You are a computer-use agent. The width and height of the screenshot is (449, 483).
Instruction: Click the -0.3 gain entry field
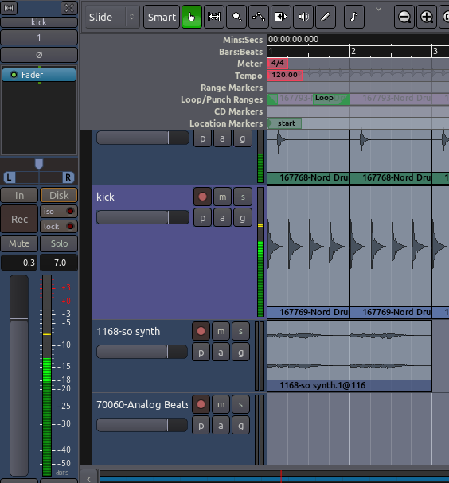[x=19, y=263]
